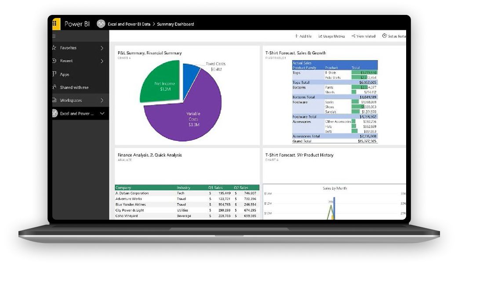Click the Accessories Total row label
Viewport: 480px width, 282px height.
tap(306, 136)
